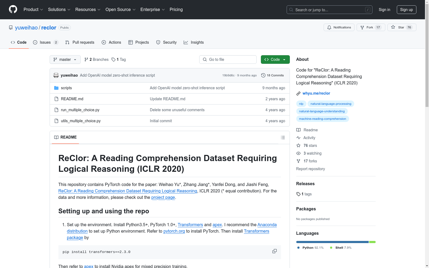Click the star icon in the Star button
The image size is (429, 268).
(393, 27)
